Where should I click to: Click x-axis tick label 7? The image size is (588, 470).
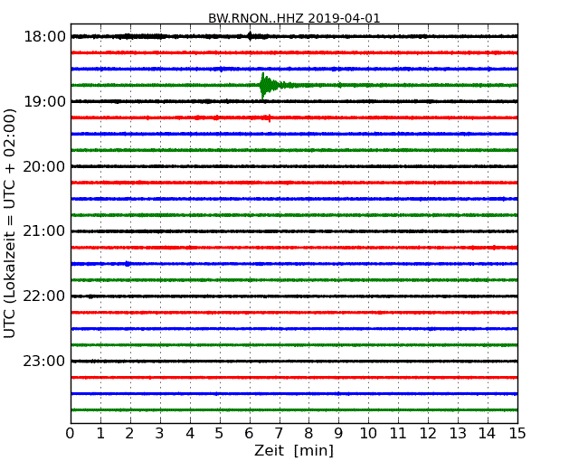tap(279, 433)
